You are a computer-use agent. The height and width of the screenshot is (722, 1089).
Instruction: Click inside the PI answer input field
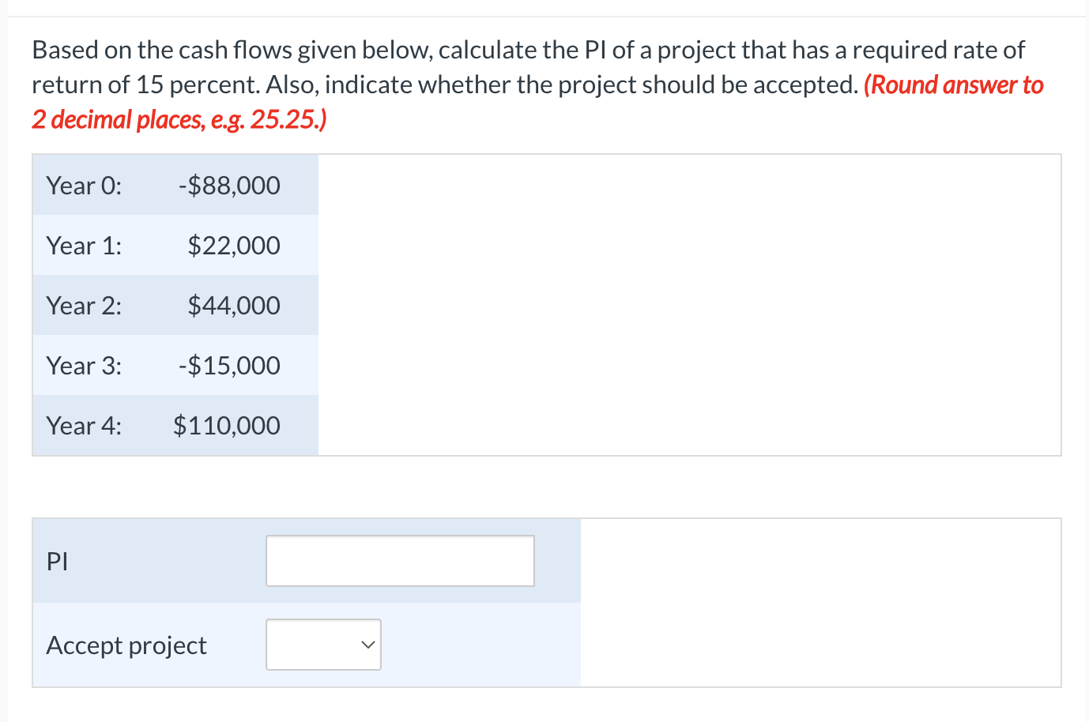point(399,561)
